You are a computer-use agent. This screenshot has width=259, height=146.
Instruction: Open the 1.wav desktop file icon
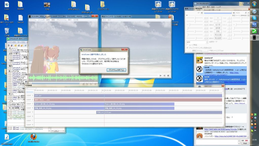point(7,6)
